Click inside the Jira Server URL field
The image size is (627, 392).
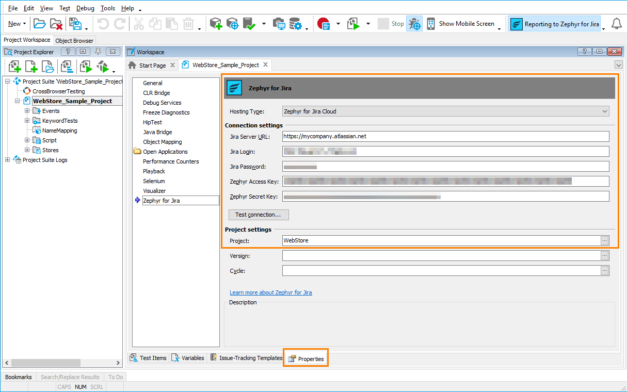pyautogui.click(x=413, y=136)
